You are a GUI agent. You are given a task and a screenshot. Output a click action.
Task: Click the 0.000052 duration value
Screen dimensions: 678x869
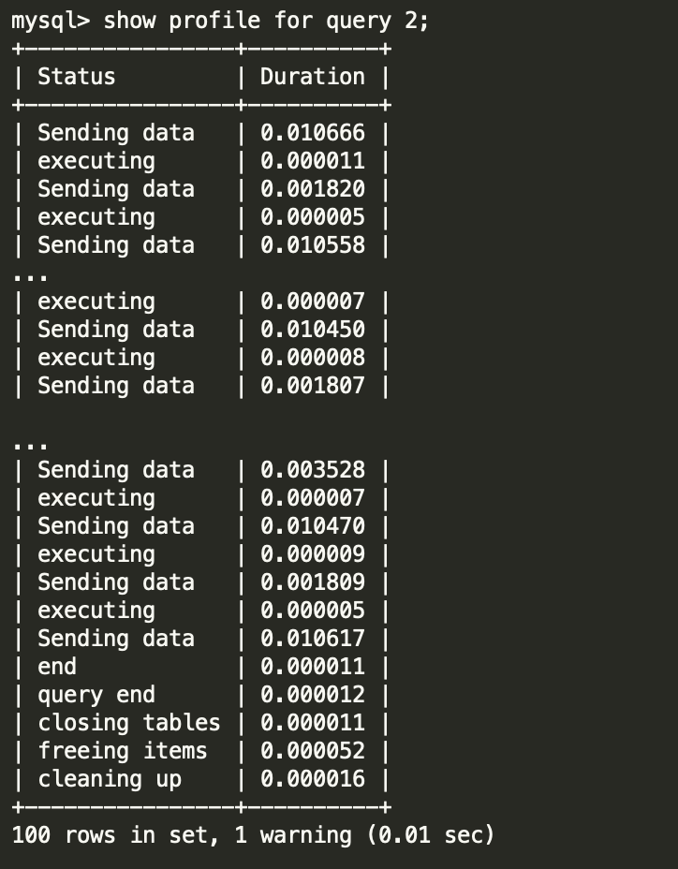pos(312,751)
